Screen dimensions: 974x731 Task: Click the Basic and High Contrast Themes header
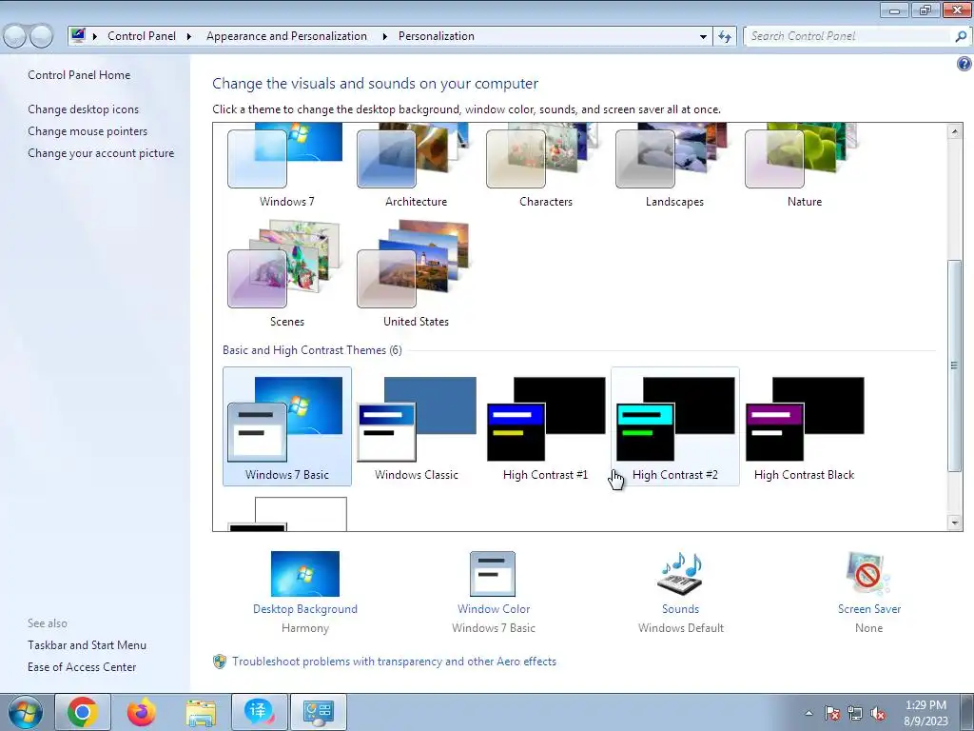click(x=312, y=350)
